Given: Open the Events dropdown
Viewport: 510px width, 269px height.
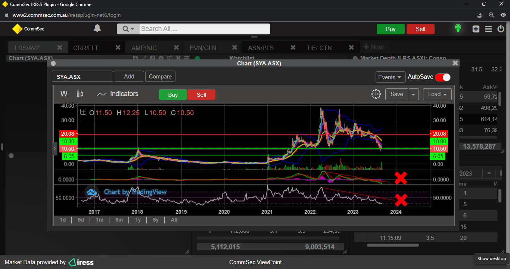Looking at the screenshot, I should pos(390,77).
